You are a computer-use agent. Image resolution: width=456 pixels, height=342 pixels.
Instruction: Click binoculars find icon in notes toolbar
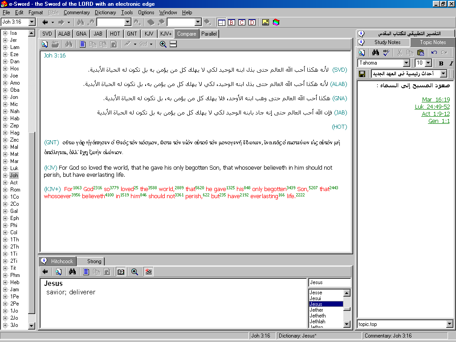pyautogui.click(x=375, y=53)
